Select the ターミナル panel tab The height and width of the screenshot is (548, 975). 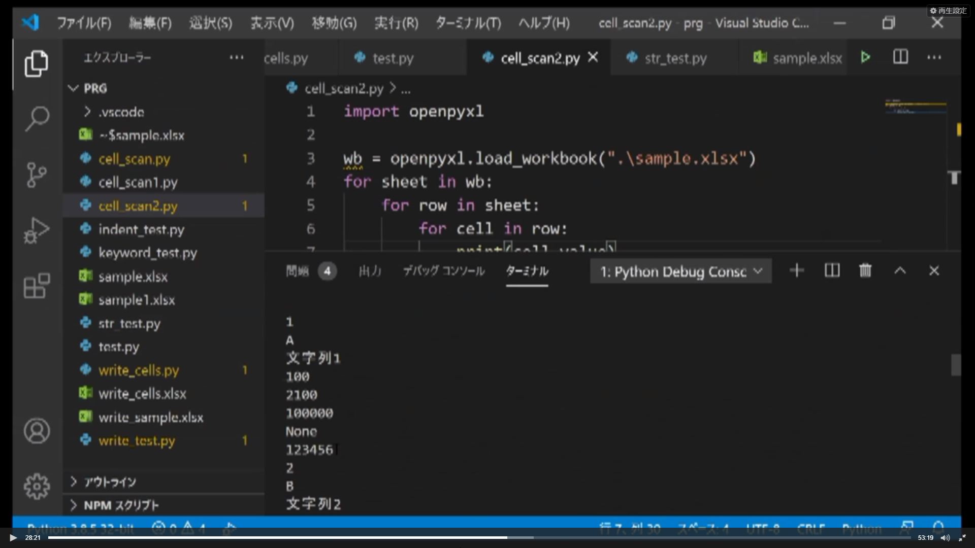pyautogui.click(x=527, y=271)
